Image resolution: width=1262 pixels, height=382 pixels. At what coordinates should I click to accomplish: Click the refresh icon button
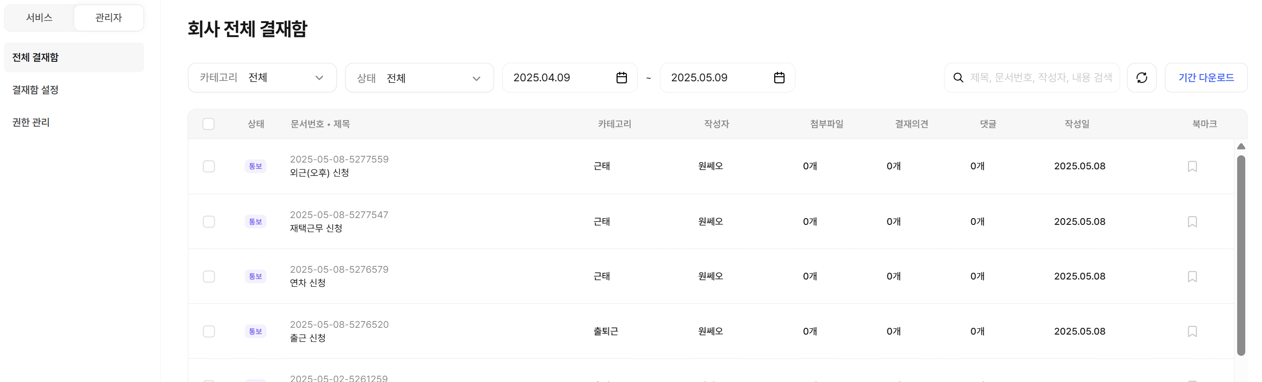pyautogui.click(x=1141, y=77)
